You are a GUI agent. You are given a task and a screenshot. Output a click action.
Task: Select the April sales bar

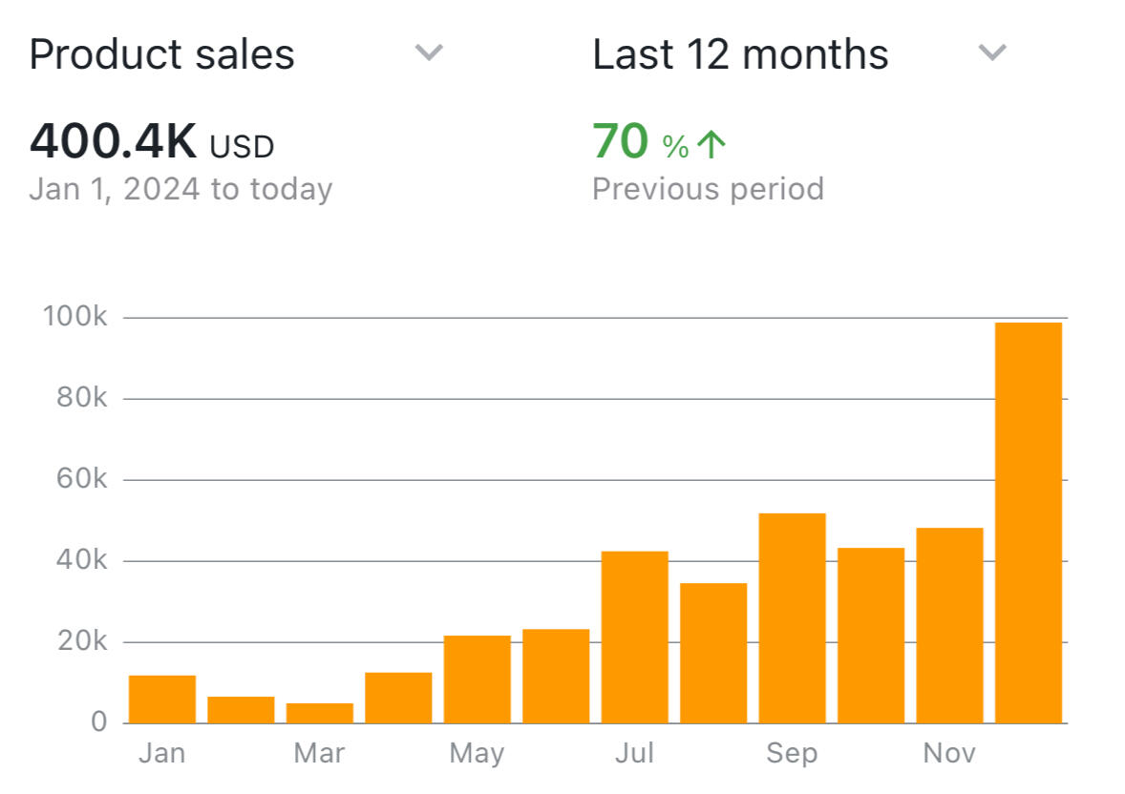point(398,699)
